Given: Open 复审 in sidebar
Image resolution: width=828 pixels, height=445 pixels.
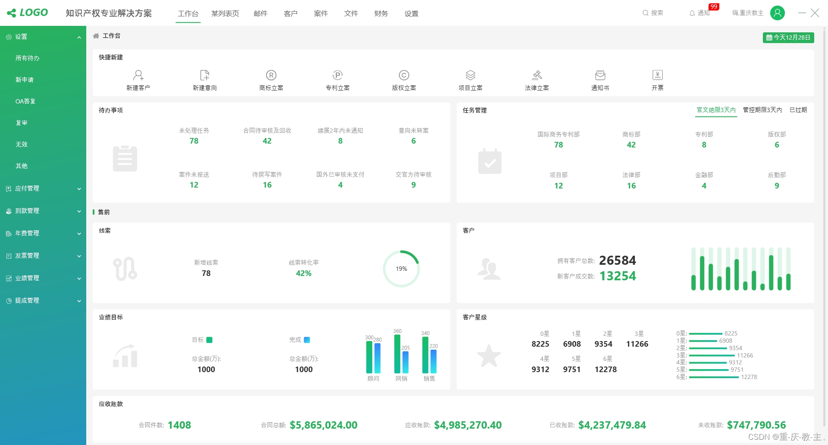Looking at the screenshot, I should pyautogui.click(x=22, y=123).
